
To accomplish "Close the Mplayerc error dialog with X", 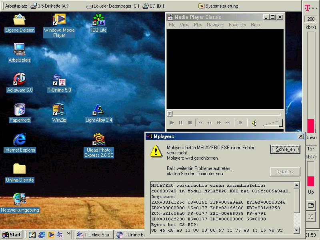I will pos(301,136).
